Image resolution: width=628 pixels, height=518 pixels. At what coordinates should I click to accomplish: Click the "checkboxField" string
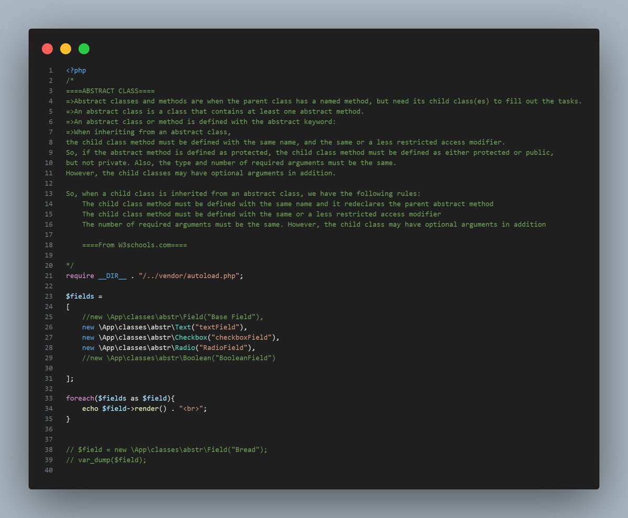(242, 337)
